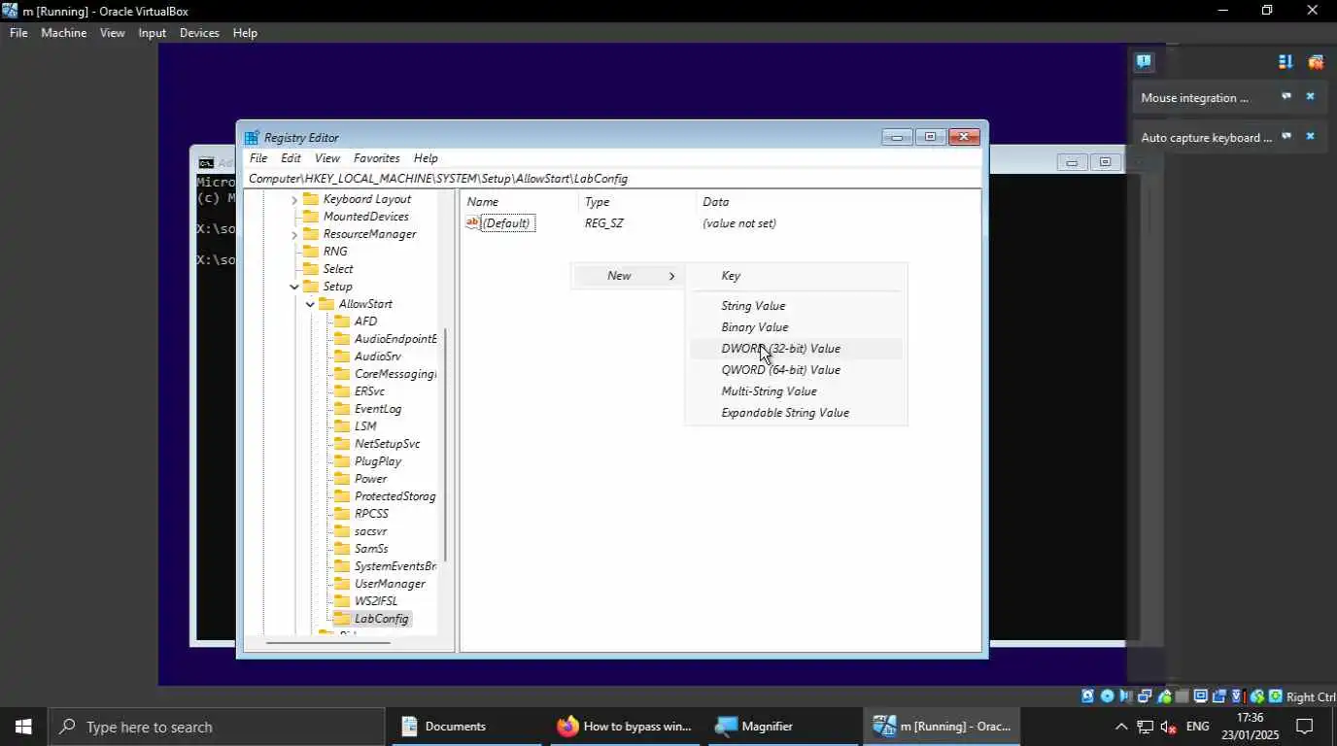Create a DWORD (32-bit) Value

coord(796,349)
